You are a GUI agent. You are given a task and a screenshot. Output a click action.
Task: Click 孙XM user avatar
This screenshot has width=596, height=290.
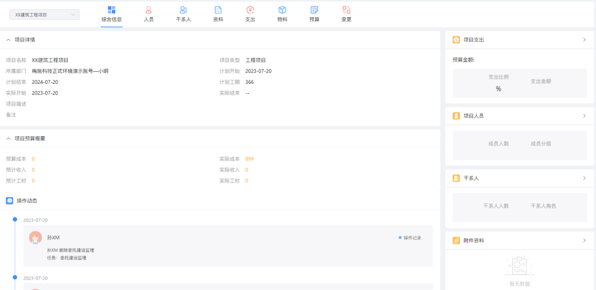pos(35,238)
